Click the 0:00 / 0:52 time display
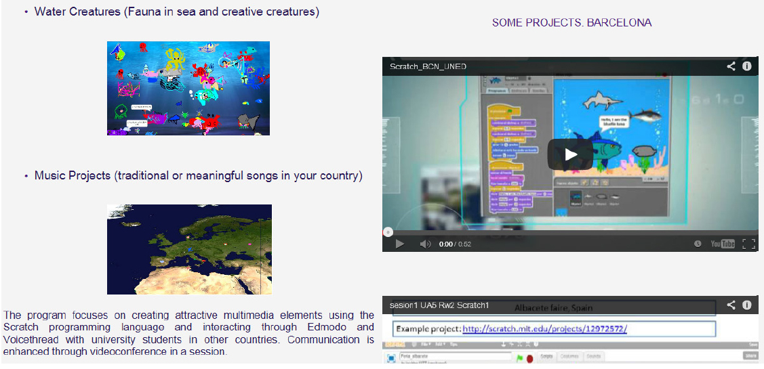This screenshot has width=764, height=369. click(455, 244)
